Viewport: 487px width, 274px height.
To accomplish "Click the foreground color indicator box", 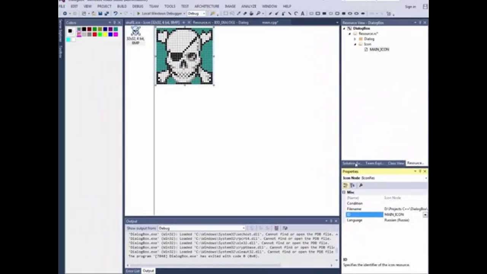I will click(70, 31).
